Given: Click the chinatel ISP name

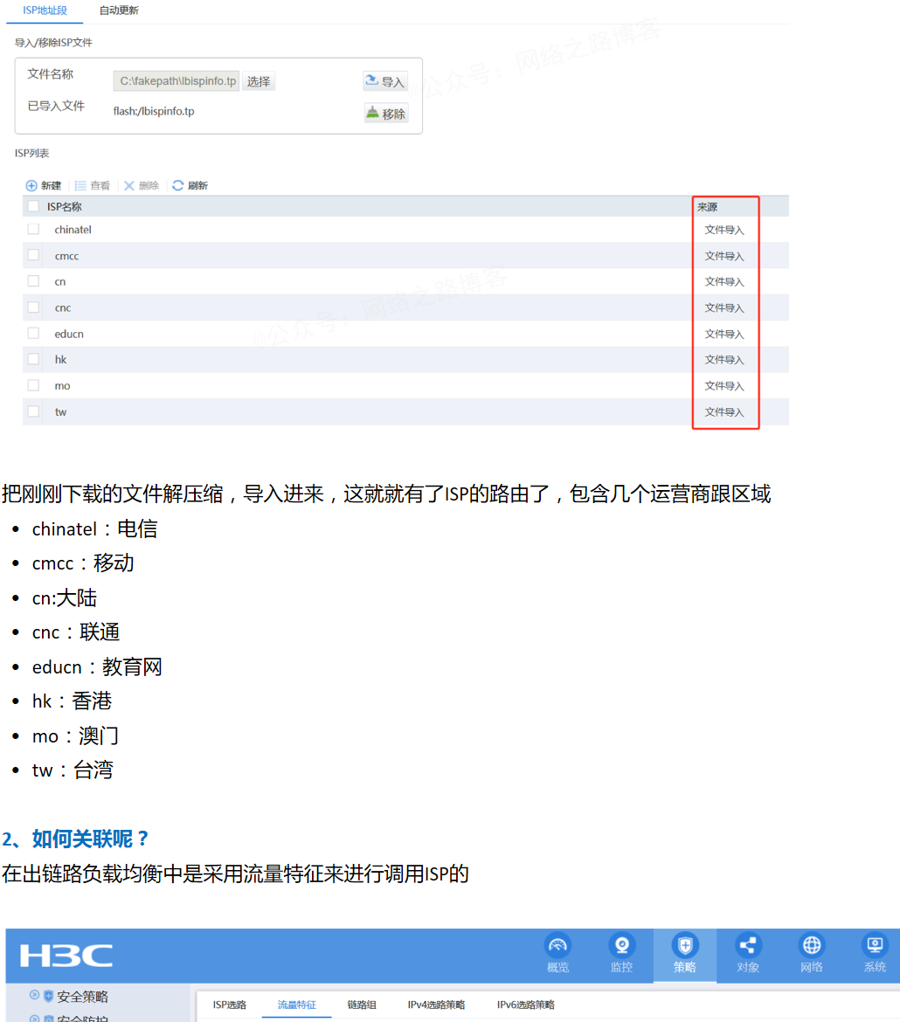Looking at the screenshot, I should click(73, 230).
